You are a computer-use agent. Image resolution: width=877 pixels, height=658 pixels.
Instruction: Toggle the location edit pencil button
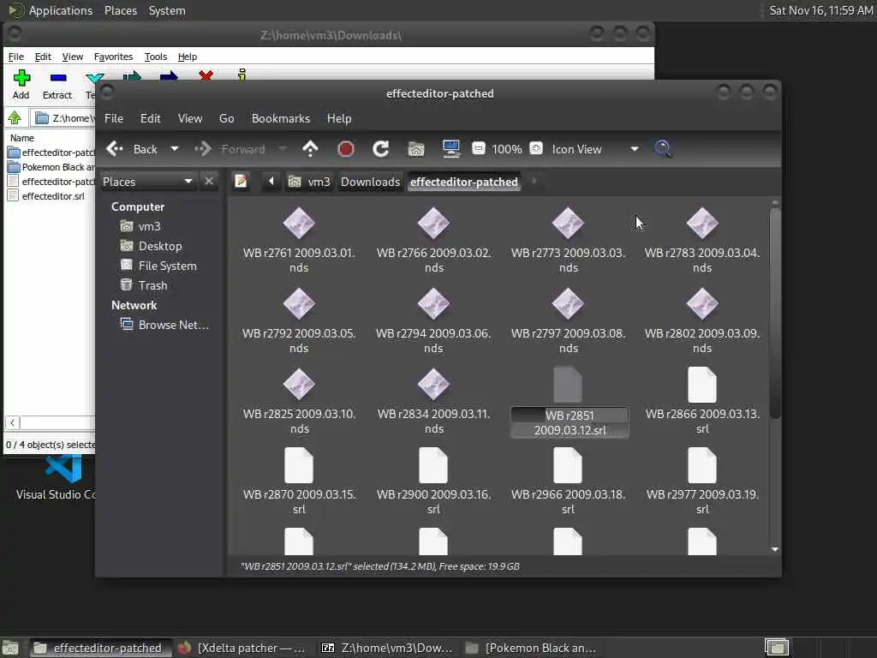point(241,182)
